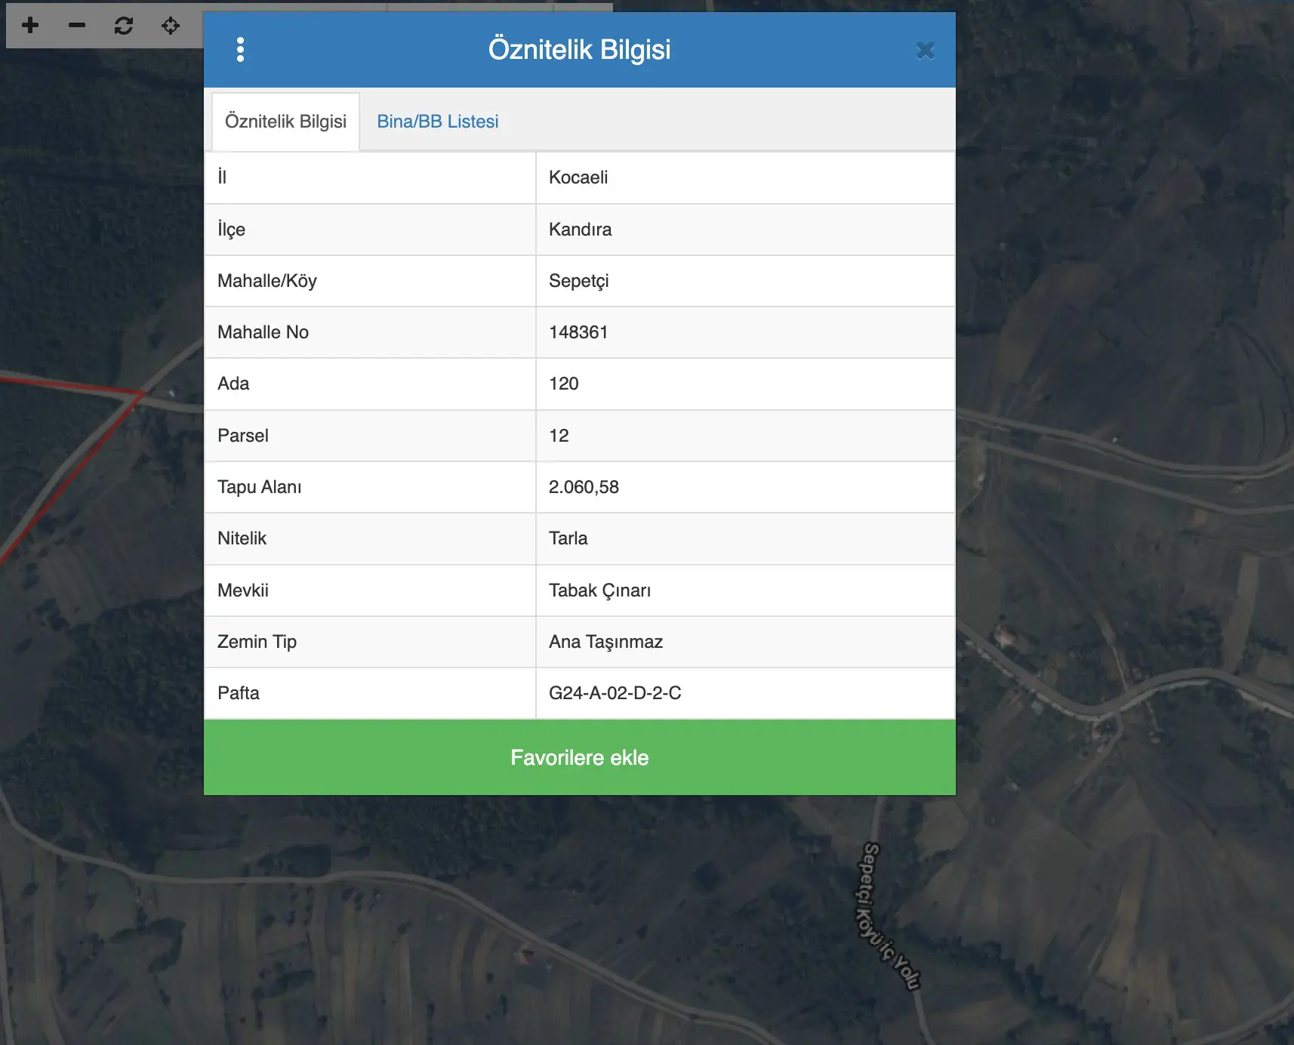Select the Öznitelik Bilgisi tab

tap(285, 122)
